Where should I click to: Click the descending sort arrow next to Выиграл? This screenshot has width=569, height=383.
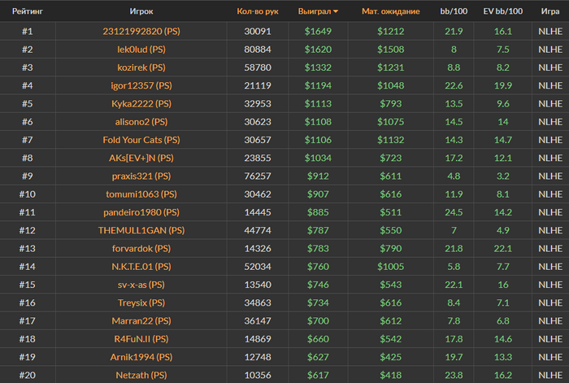click(337, 12)
